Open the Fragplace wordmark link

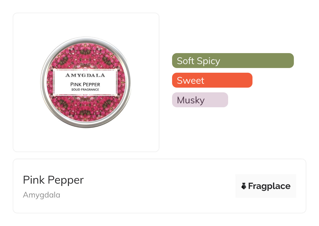tap(269, 186)
